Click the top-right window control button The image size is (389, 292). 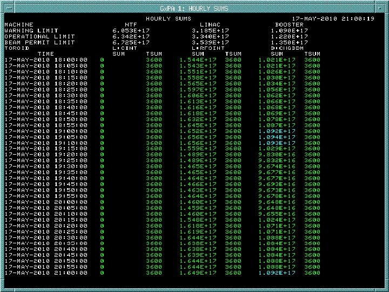(x=380, y=9)
